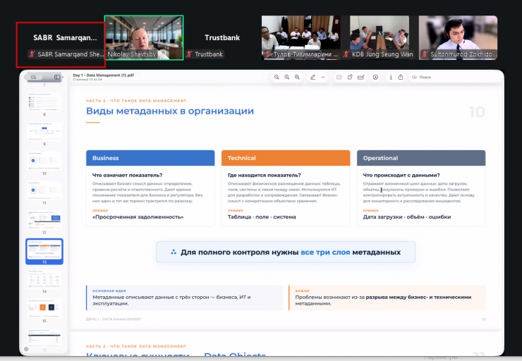Click the zoom in magnifier icon
This screenshot has height=361, width=522.
297,77
